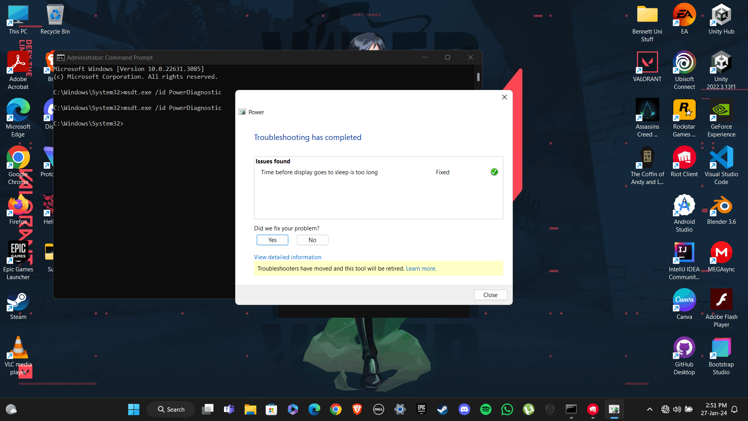Open View detailed information link
This screenshot has width=748, height=421.
pos(288,257)
